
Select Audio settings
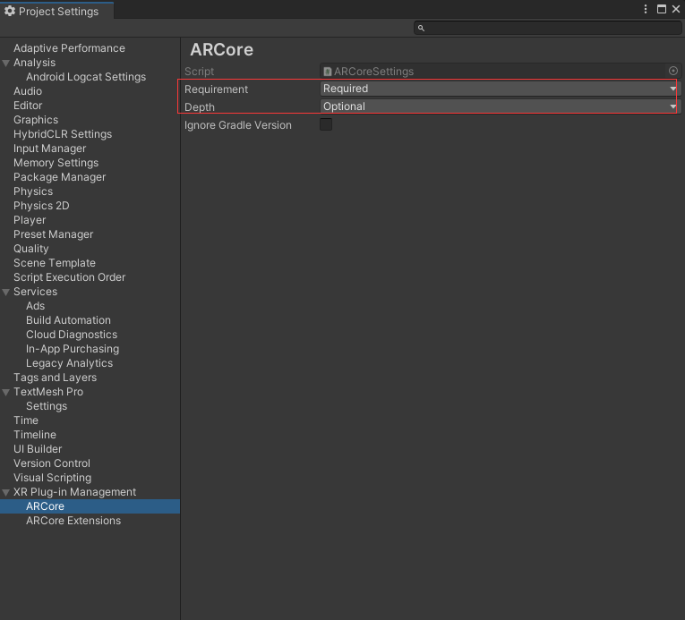click(28, 91)
